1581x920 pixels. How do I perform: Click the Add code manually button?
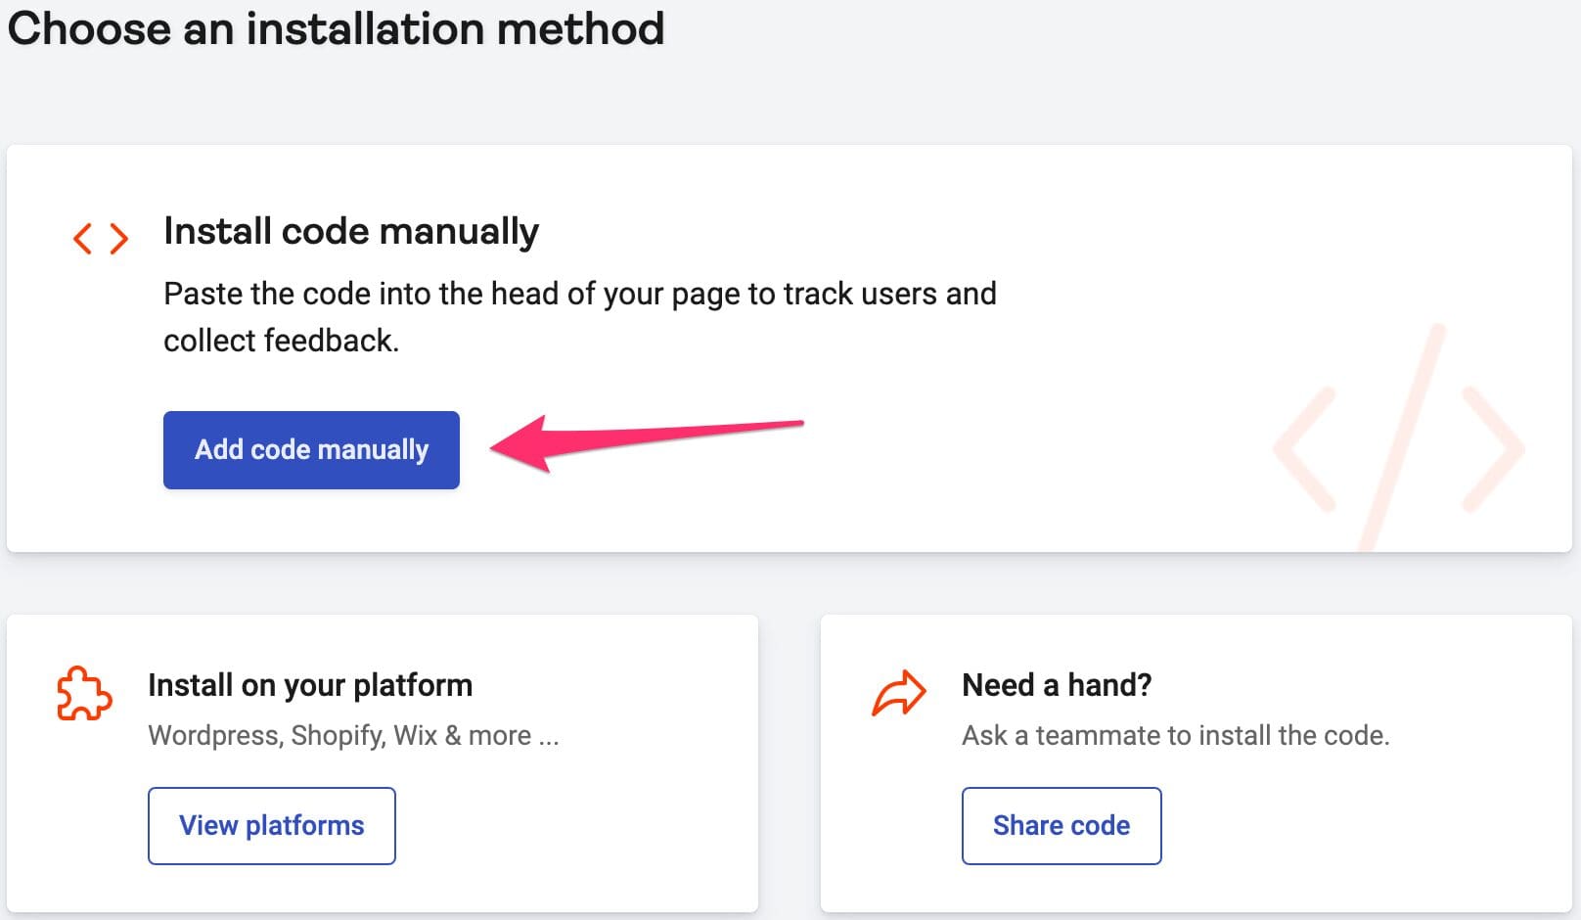click(x=311, y=449)
